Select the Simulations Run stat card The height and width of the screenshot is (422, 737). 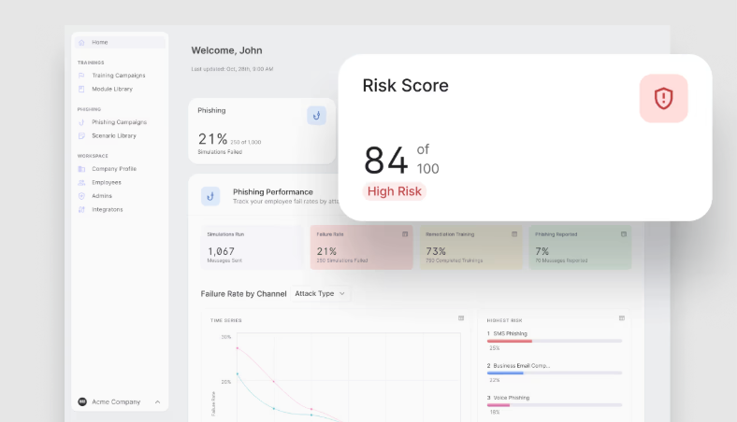[252, 247]
